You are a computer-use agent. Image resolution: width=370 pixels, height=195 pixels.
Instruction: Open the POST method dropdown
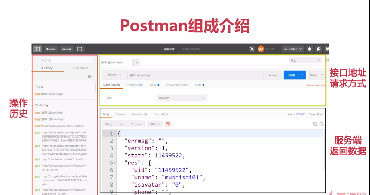point(114,75)
